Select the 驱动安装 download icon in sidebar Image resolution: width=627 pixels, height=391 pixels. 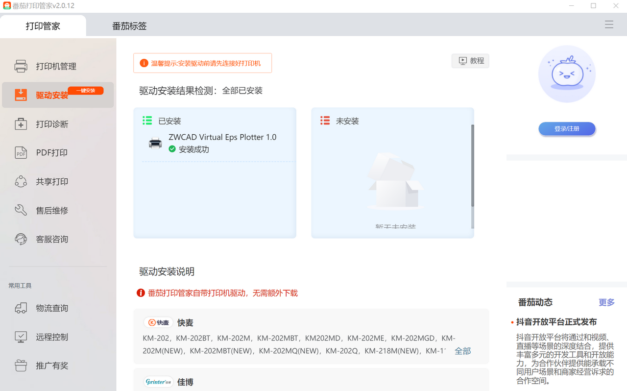pos(21,95)
